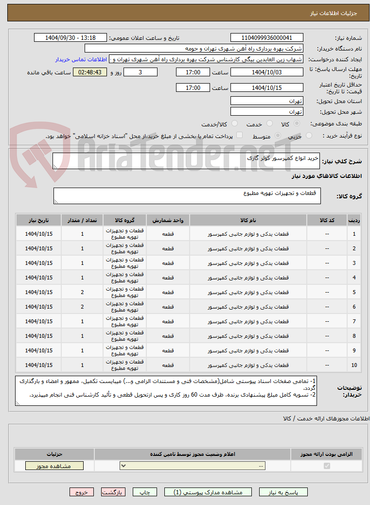Screen dimensions: 370x505
Task: Click واحد شمارش cell in row 3
Action: [168, 263]
